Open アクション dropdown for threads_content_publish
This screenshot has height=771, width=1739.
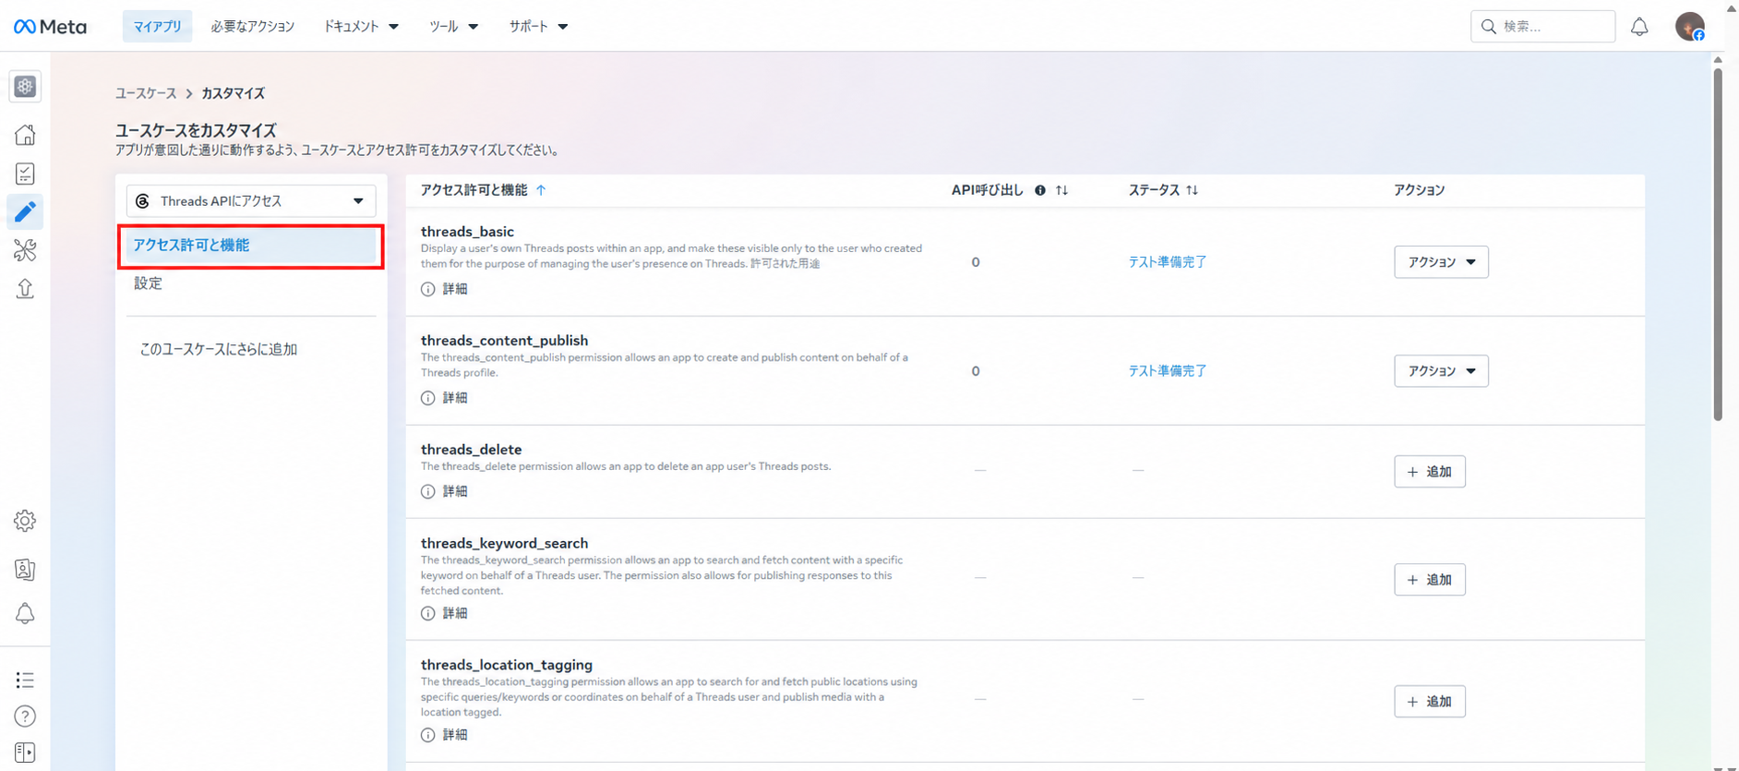point(1441,371)
